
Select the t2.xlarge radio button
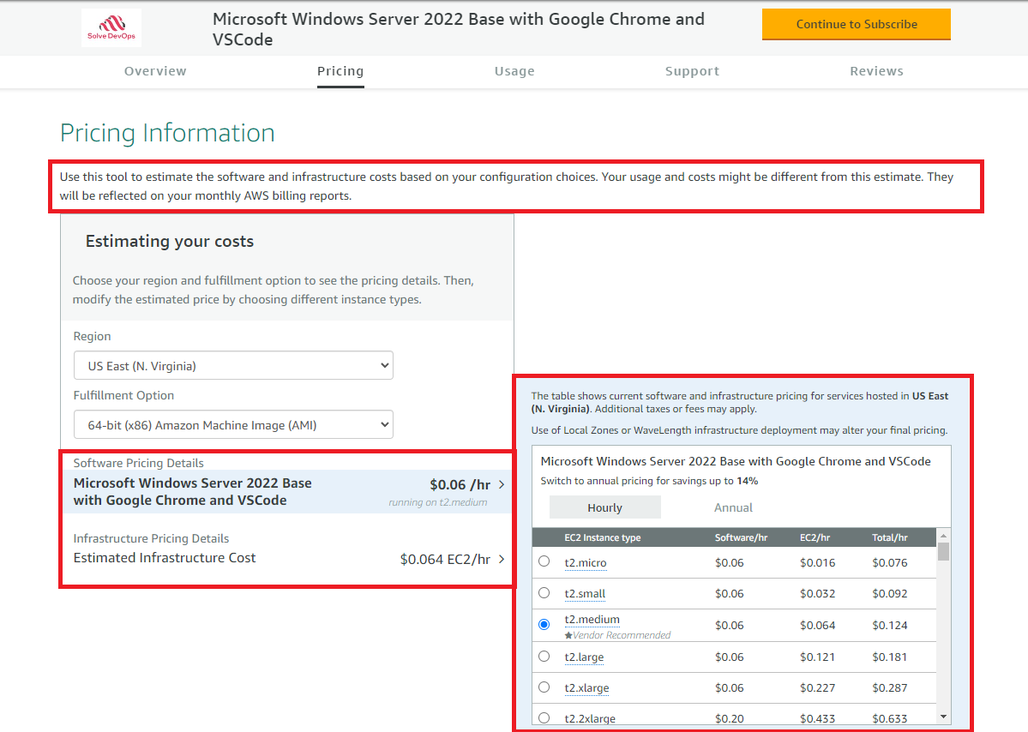[x=544, y=687]
